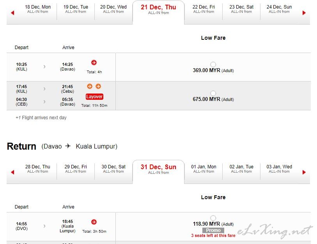Select the 675.00 MYR fare radio button
The image size is (317, 244).
[x=213, y=93]
